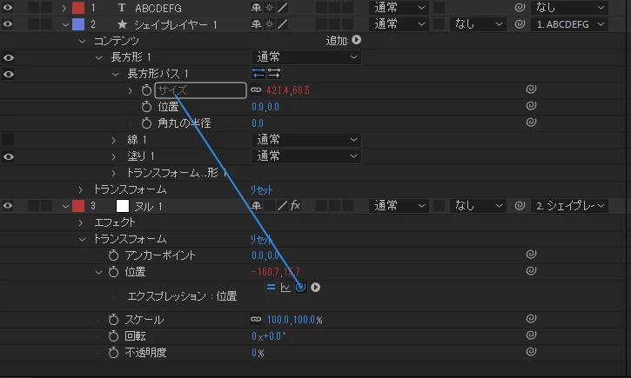Toggle eye for 長方形パス 1

[x=8, y=74]
